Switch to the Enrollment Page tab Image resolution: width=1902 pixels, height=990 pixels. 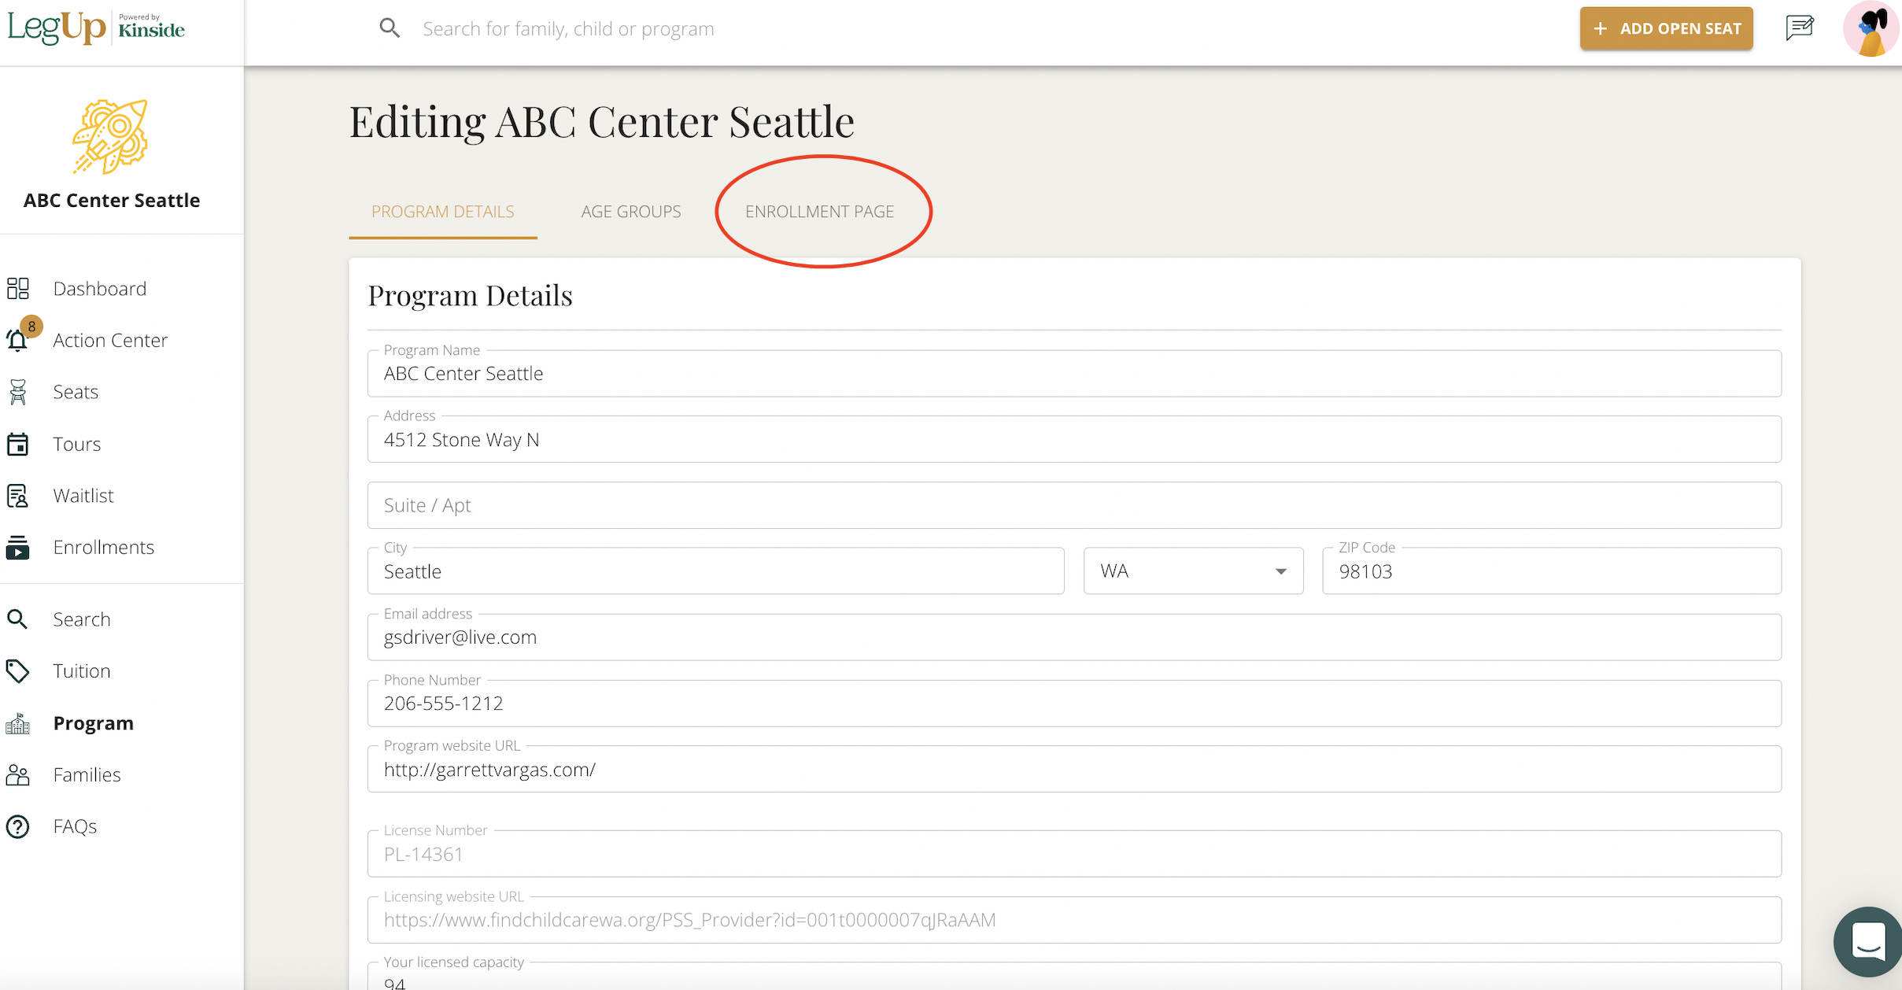(820, 212)
